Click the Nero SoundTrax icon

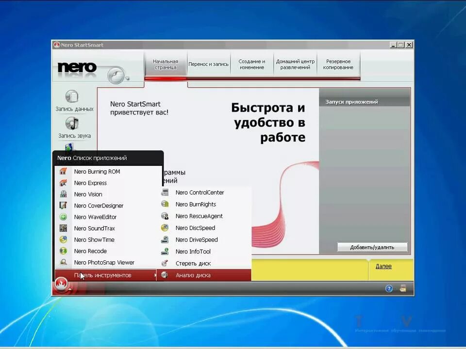point(63,228)
